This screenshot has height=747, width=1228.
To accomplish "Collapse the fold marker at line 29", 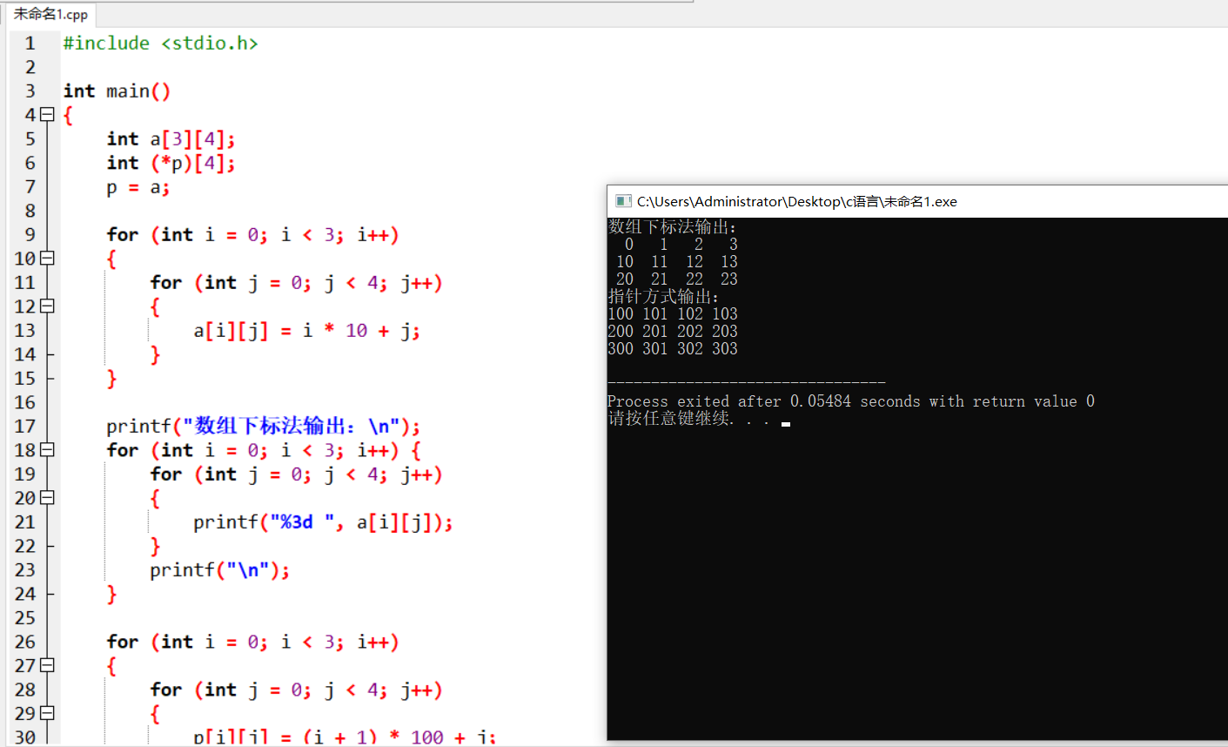I will tap(47, 713).
